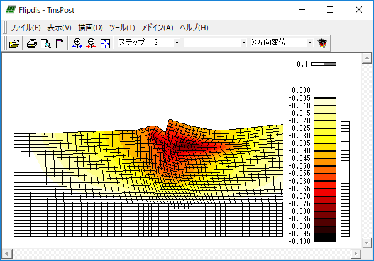Click the black -0.100 legend swatch
This screenshot has height=261, width=374.
pos(325,237)
